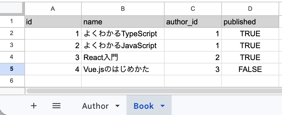
Task: Select row 3 header
Action: pos(12,45)
